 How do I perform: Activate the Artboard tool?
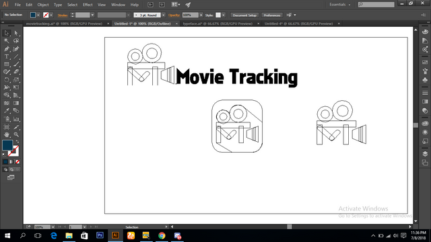tap(7, 127)
